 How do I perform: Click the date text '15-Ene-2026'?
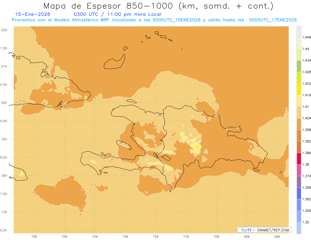point(33,14)
